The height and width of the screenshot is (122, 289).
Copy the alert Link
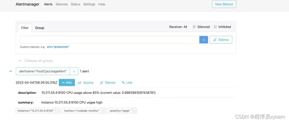pos(127,82)
